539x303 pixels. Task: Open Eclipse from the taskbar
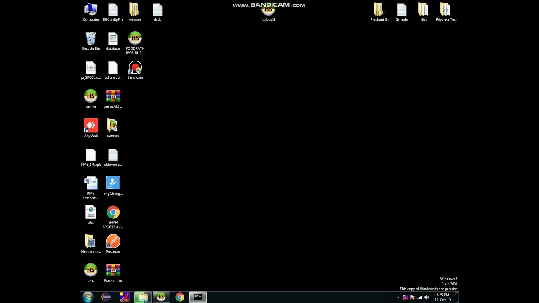[107, 298]
